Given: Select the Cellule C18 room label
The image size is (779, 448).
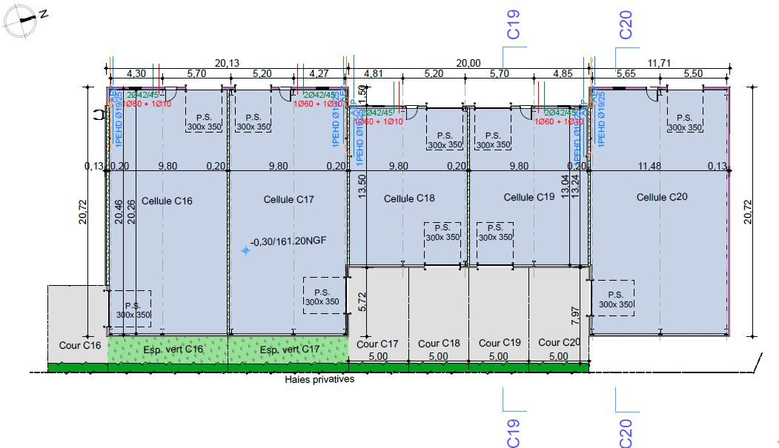Looking at the screenshot, I should (x=409, y=198).
